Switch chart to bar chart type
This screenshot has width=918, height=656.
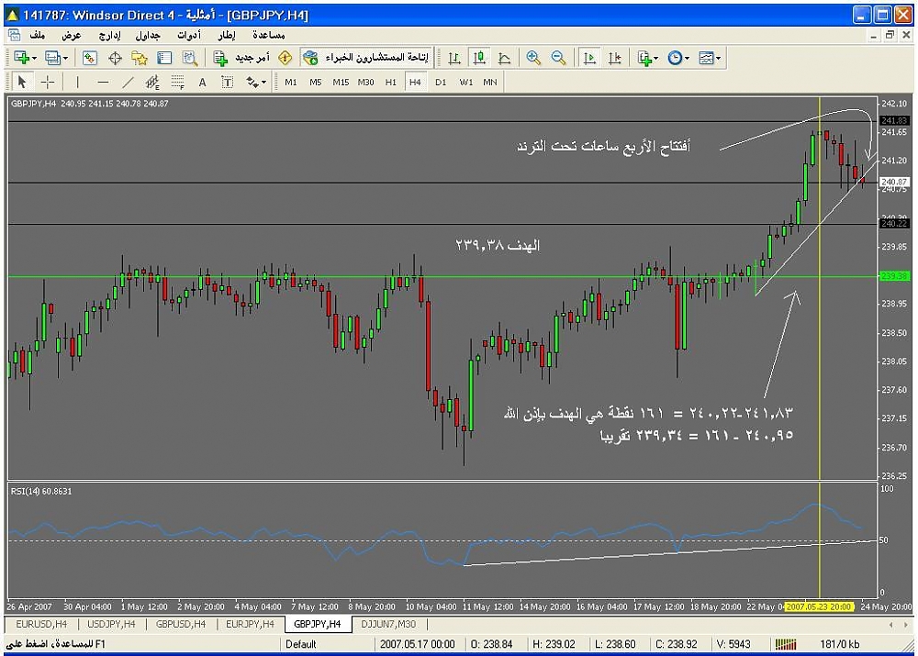(x=454, y=58)
